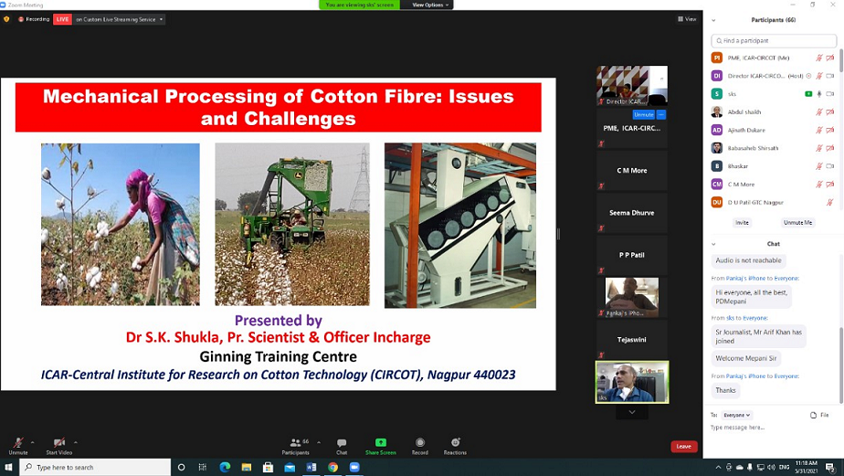Open the Reactions menu icon
844x476 pixels.
[x=456, y=442]
